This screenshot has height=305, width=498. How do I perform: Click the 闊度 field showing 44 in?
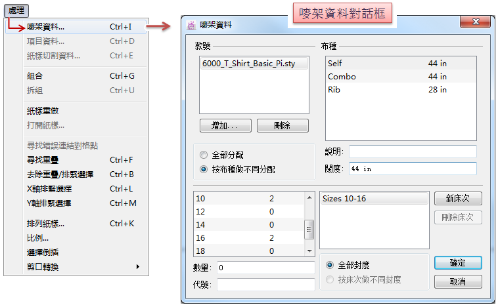point(413,169)
